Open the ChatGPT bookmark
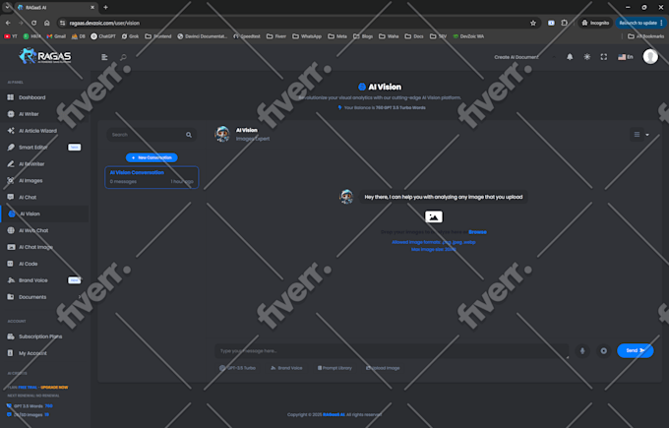669x428 pixels. 103,36
